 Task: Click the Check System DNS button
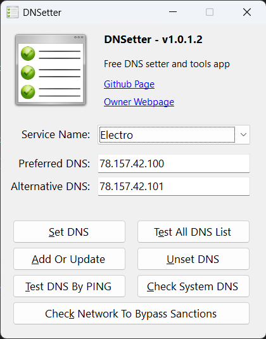(193, 286)
